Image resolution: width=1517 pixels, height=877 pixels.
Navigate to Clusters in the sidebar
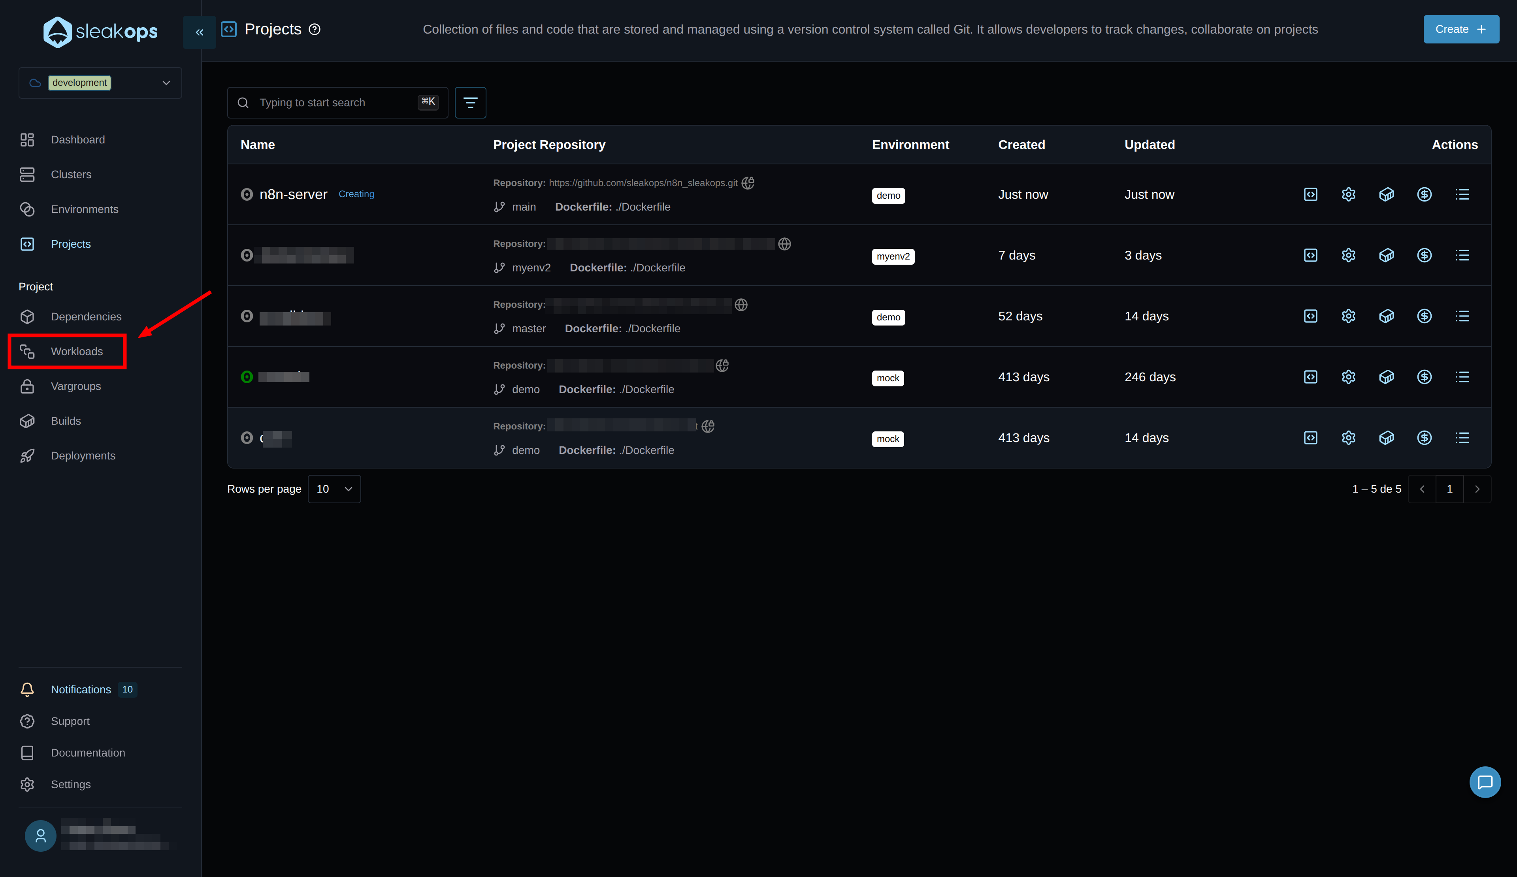pos(71,175)
